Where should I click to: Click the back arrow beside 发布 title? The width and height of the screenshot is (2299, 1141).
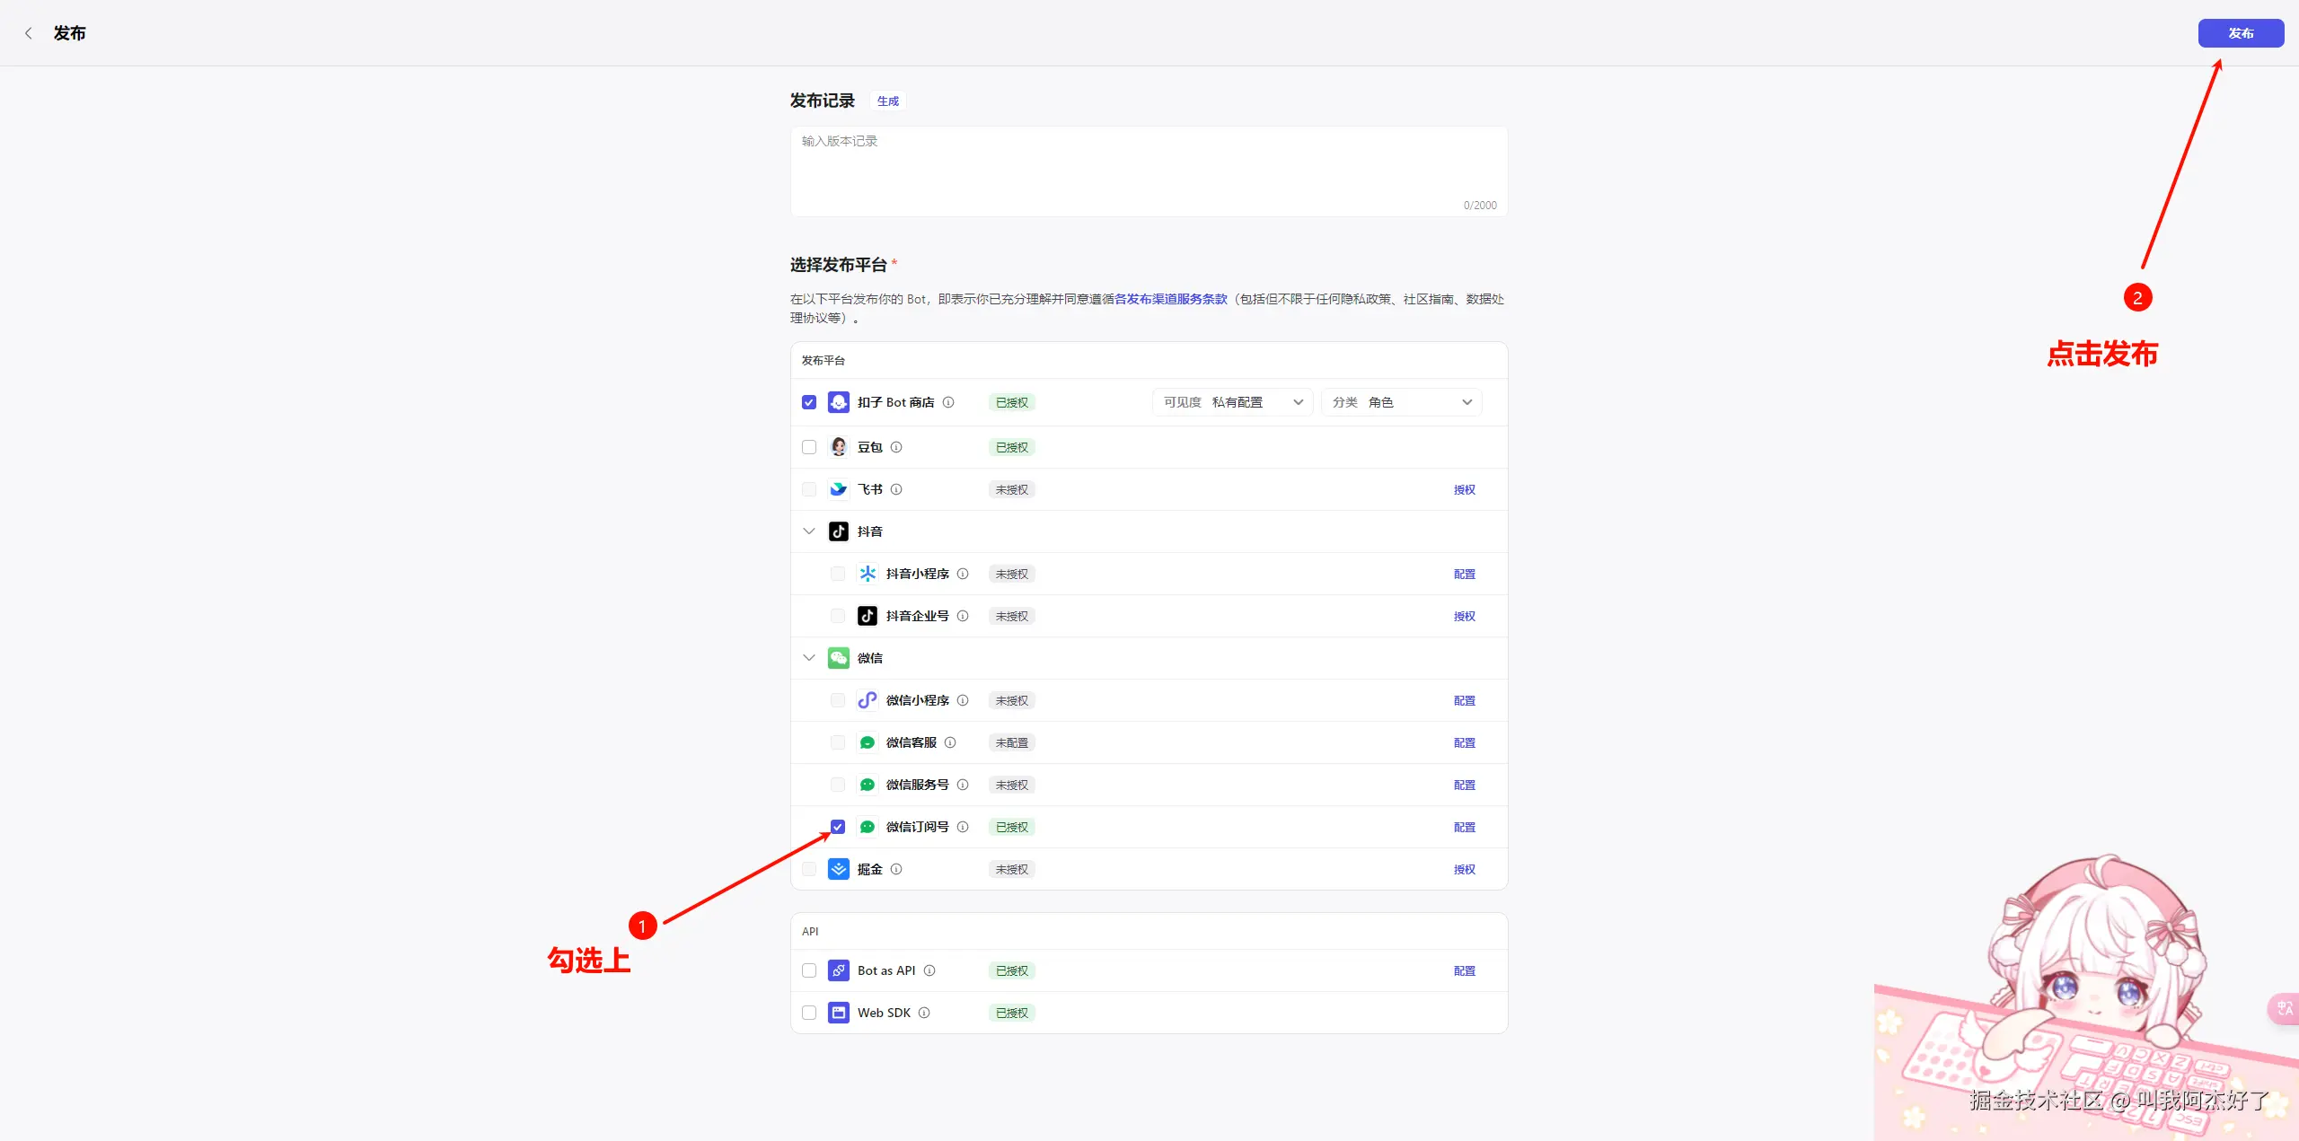pyautogui.click(x=29, y=33)
